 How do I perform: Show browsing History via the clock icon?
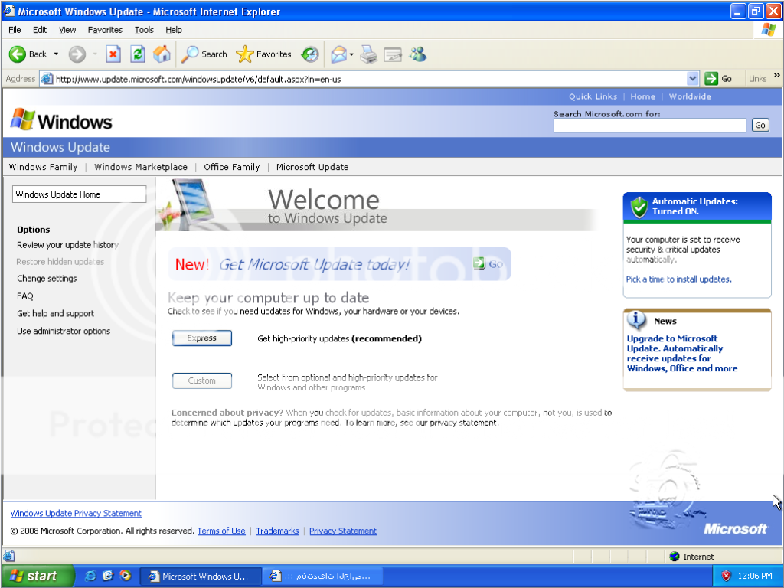pos(310,54)
